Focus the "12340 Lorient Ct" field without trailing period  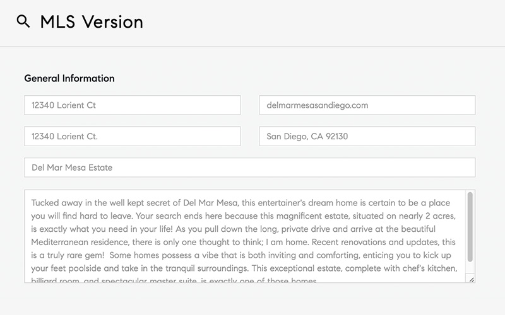click(x=132, y=105)
